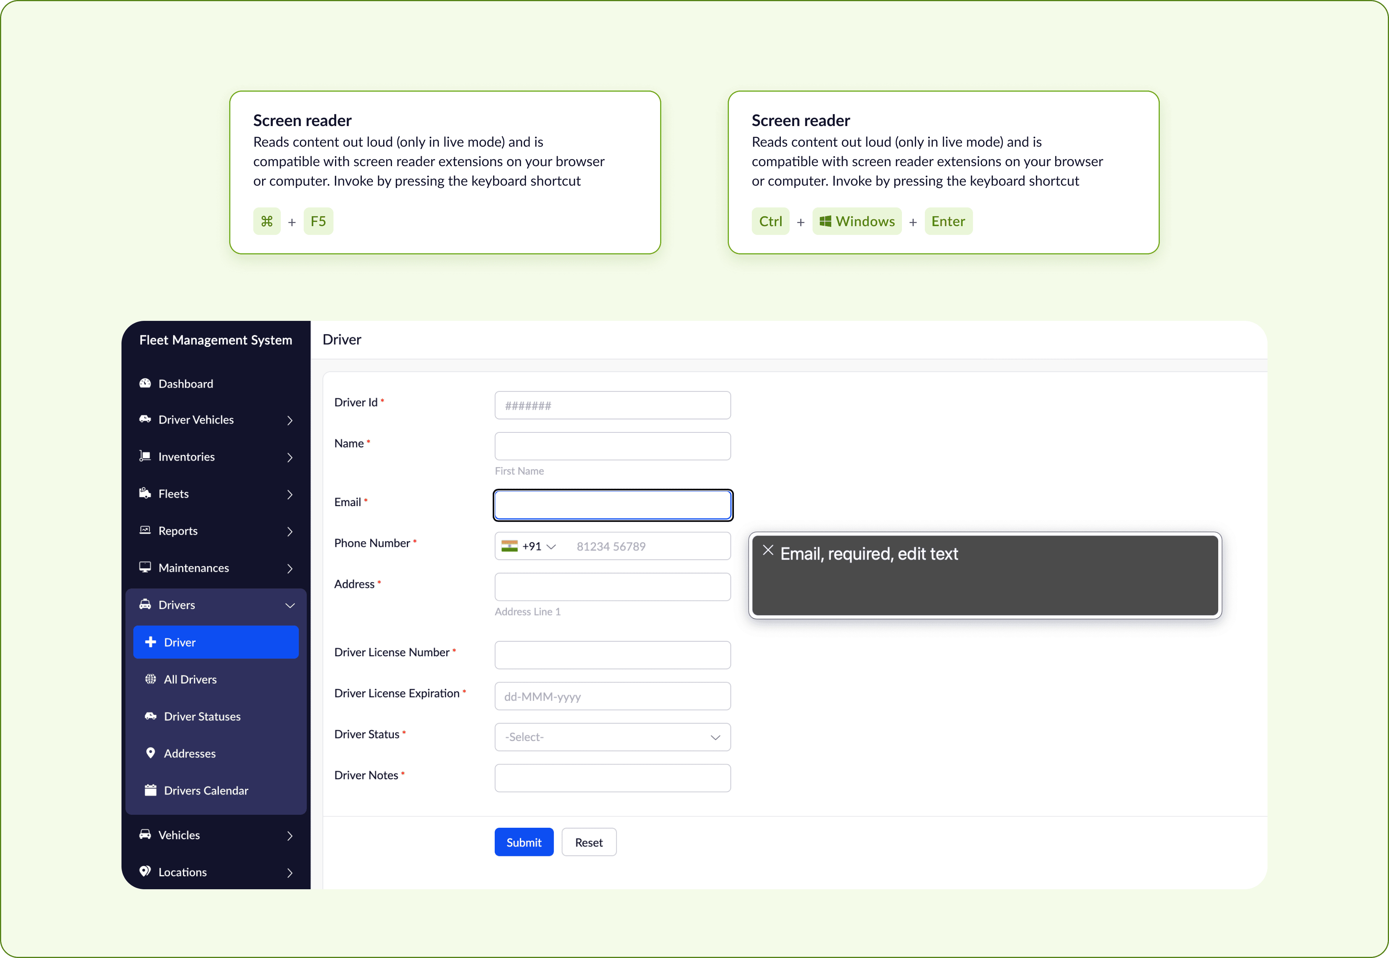Click the Fleets truck icon

[145, 494]
